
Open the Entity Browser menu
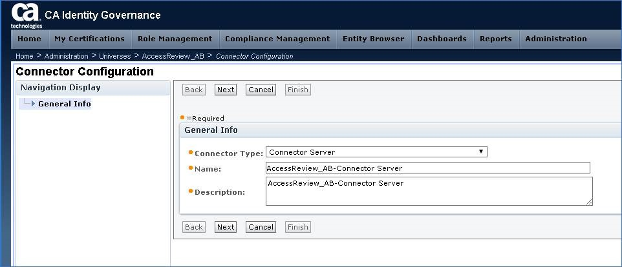[x=373, y=39]
